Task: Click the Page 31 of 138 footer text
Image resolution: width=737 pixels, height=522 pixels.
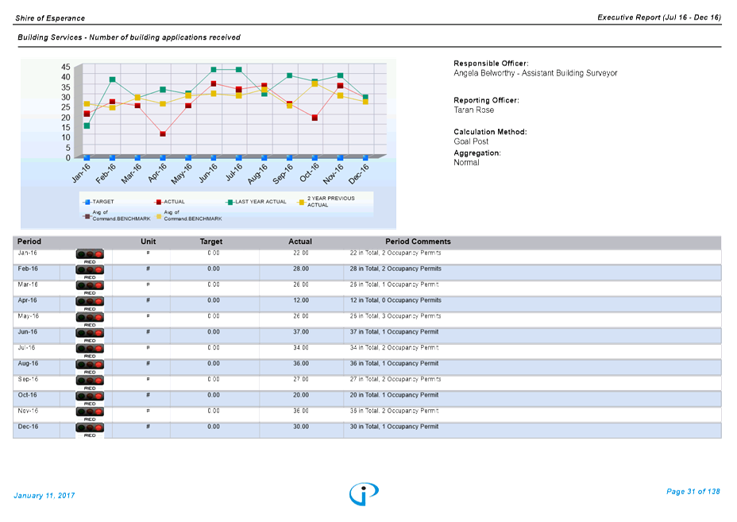Action: [x=693, y=492]
